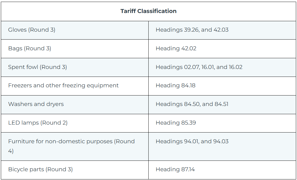Click the Tariff Classification table header

click(148, 11)
